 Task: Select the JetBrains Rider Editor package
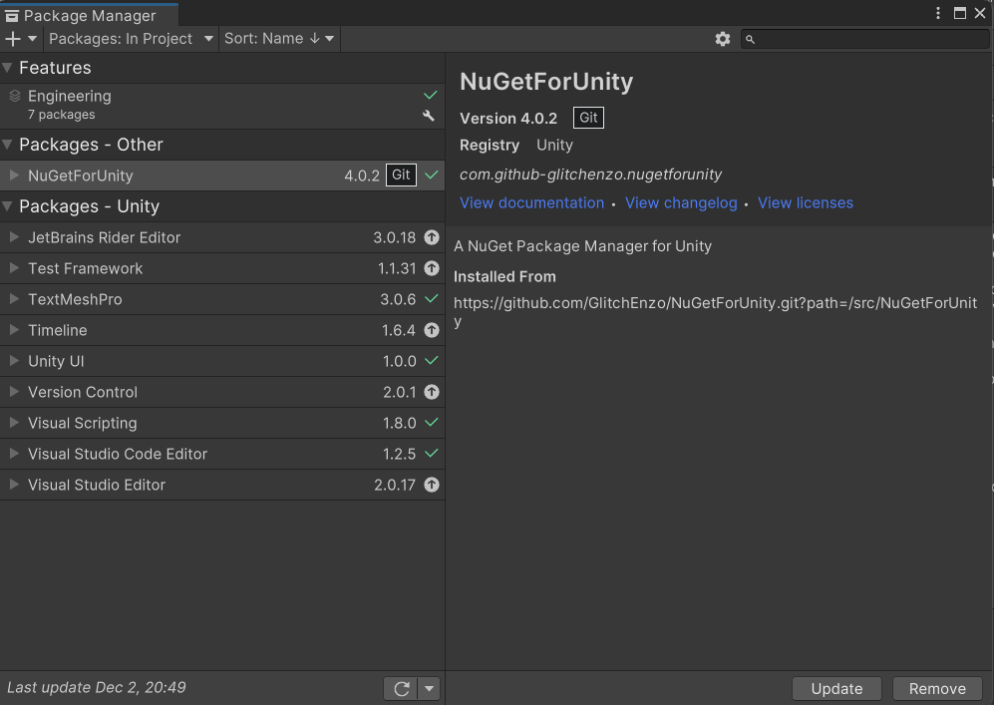tap(222, 237)
